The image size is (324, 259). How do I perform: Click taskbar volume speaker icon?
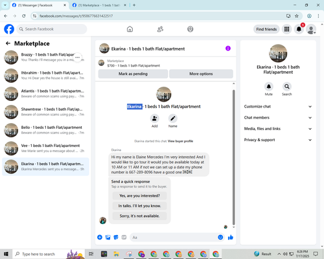285,254
